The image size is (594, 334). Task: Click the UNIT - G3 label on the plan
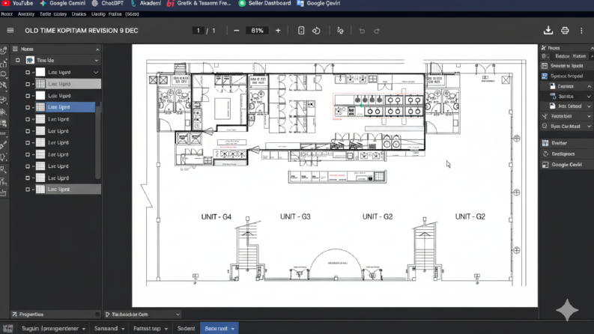click(x=295, y=216)
